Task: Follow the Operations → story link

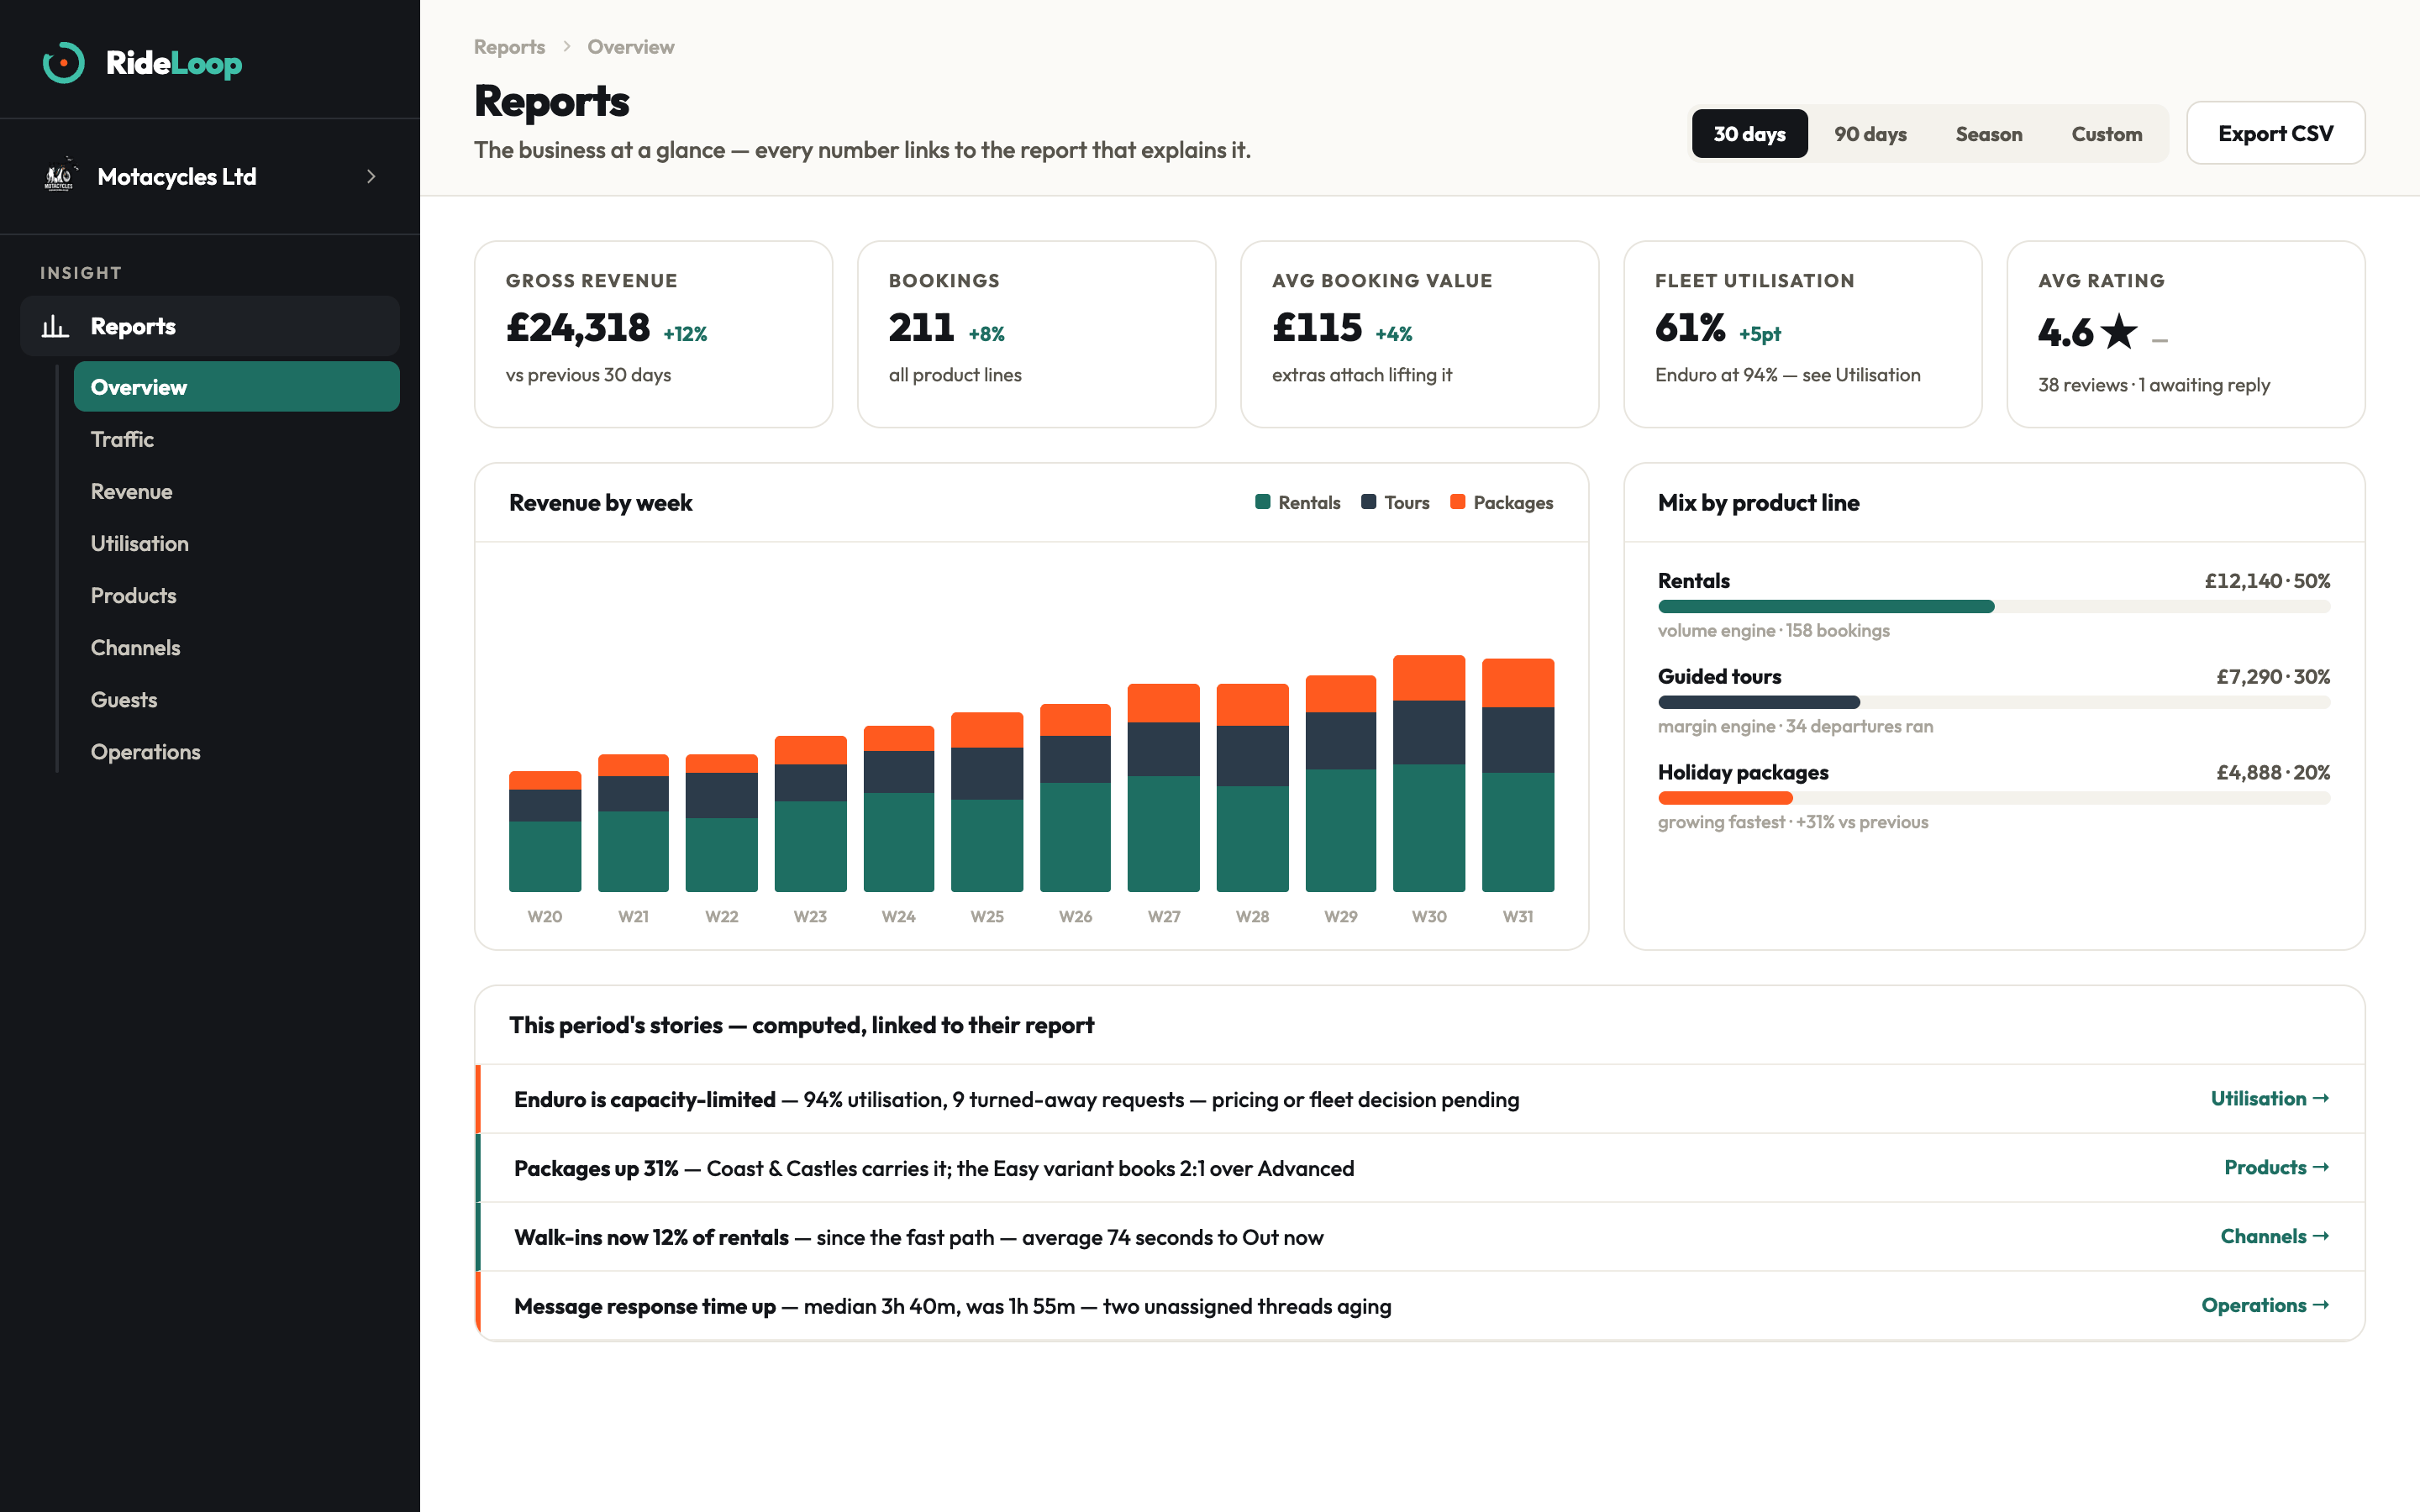Action: click(x=2266, y=1305)
